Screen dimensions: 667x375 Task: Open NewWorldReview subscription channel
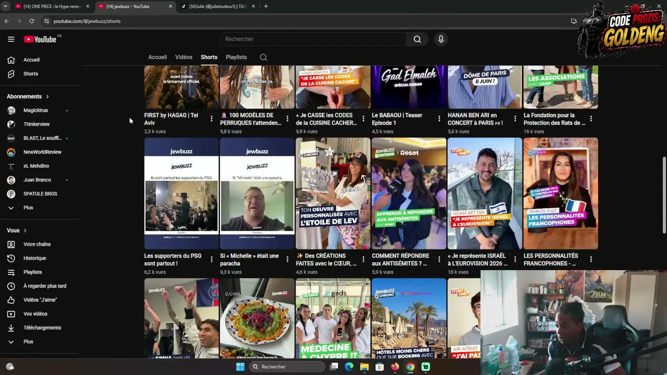click(42, 152)
